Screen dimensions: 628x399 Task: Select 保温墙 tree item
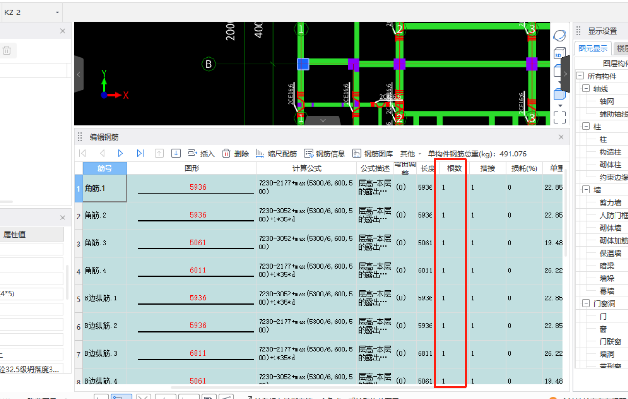pyautogui.click(x=610, y=253)
